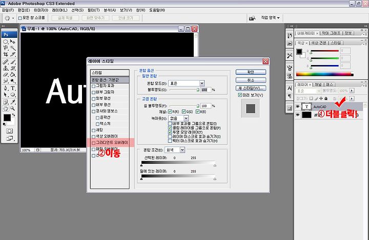369x240 pixels.
Task: Click the 실제 픽셀 options bar button
Action: (x=65, y=18)
